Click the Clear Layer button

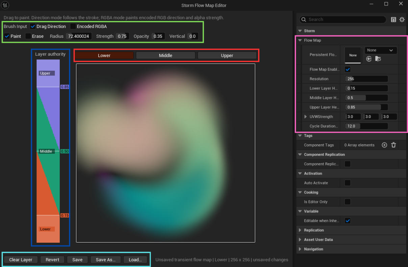pyautogui.click(x=21, y=260)
